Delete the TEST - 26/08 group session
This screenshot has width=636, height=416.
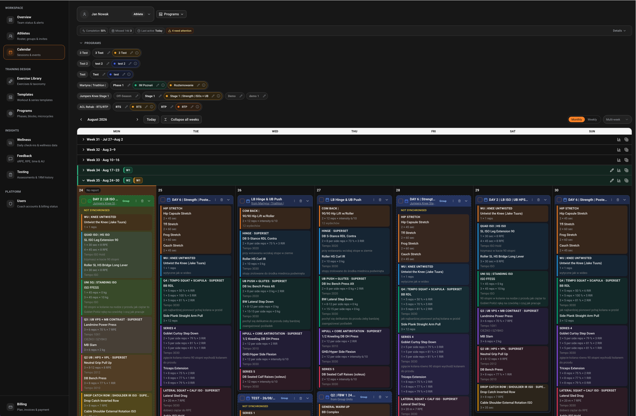tap(301, 398)
